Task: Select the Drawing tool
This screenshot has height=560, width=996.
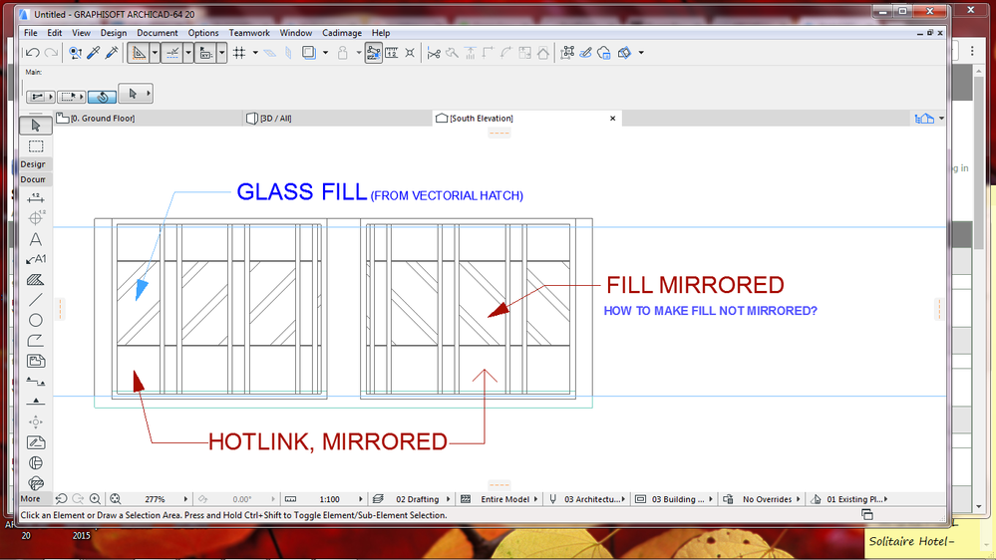Action: point(36,361)
